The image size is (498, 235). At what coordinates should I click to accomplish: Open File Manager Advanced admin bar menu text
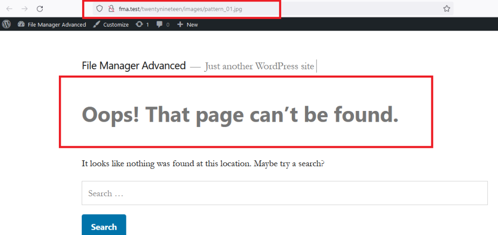(56, 25)
